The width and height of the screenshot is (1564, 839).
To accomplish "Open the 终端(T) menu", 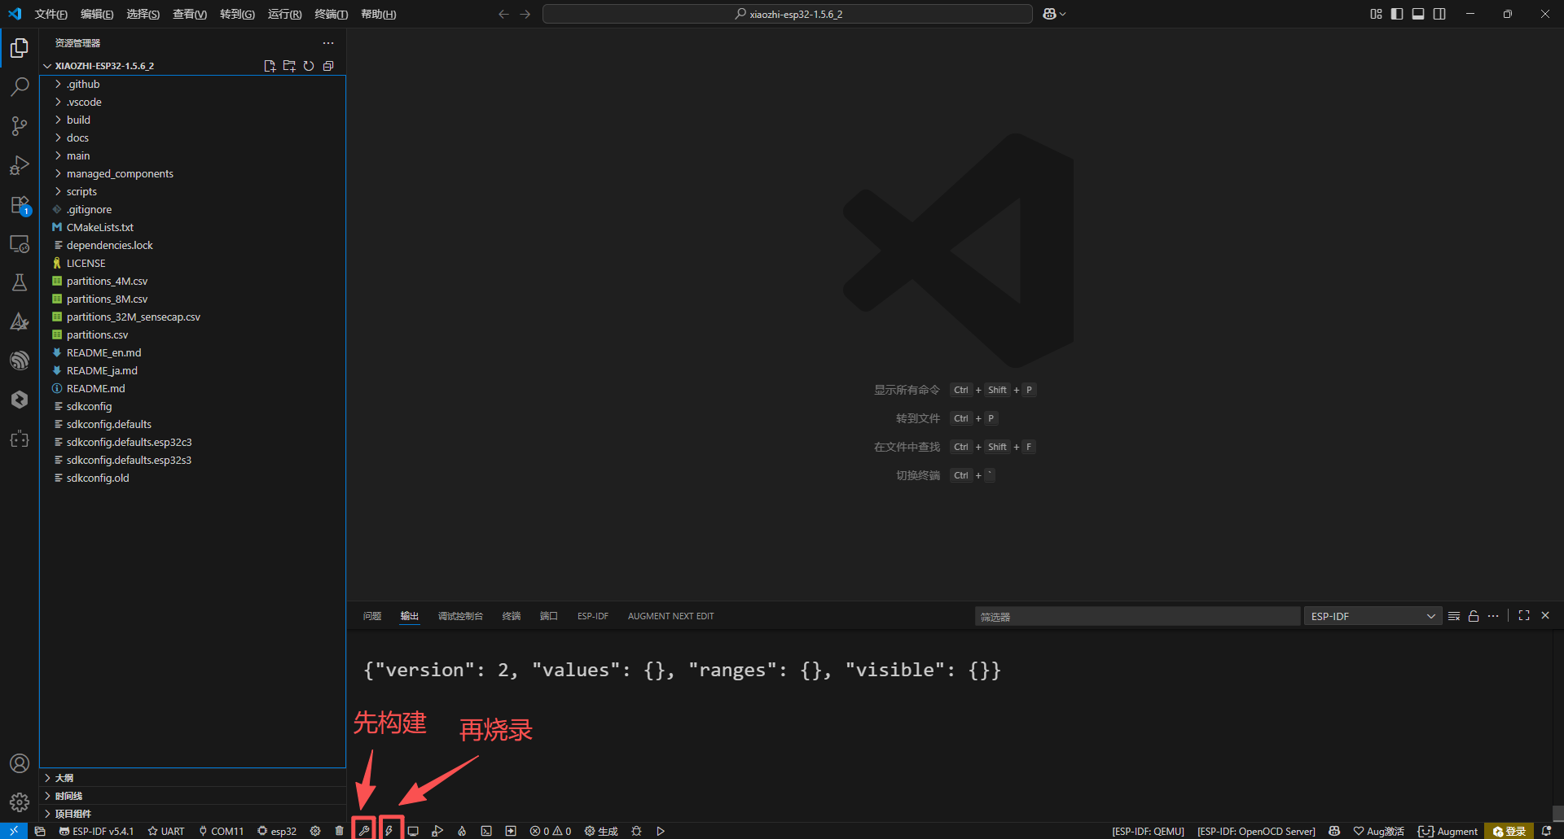I will pyautogui.click(x=331, y=14).
